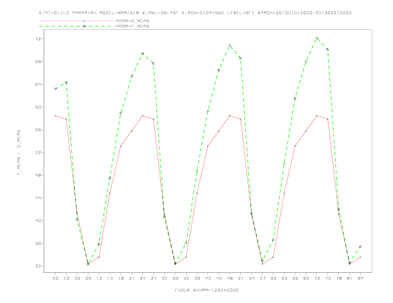Click the x-axis tick label 51
Viewport: 393px width, 303px height.
[x=241, y=278]
